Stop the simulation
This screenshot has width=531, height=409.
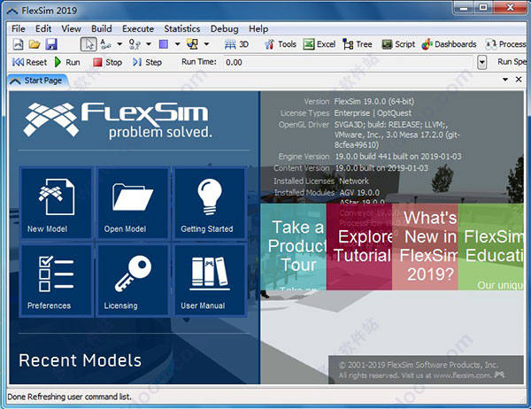107,62
